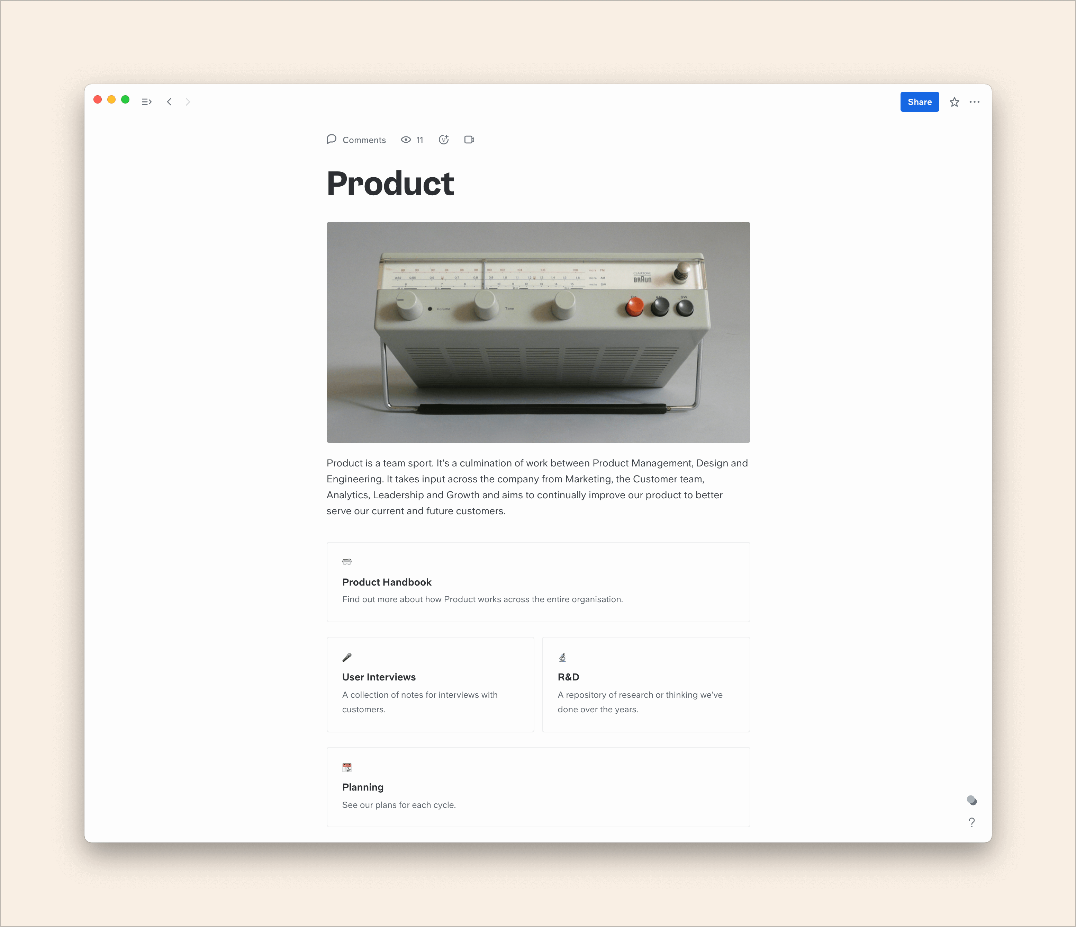Click the video recording icon
Image resolution: width=1076 pixels, height=927 pixels.
(469, 139)
